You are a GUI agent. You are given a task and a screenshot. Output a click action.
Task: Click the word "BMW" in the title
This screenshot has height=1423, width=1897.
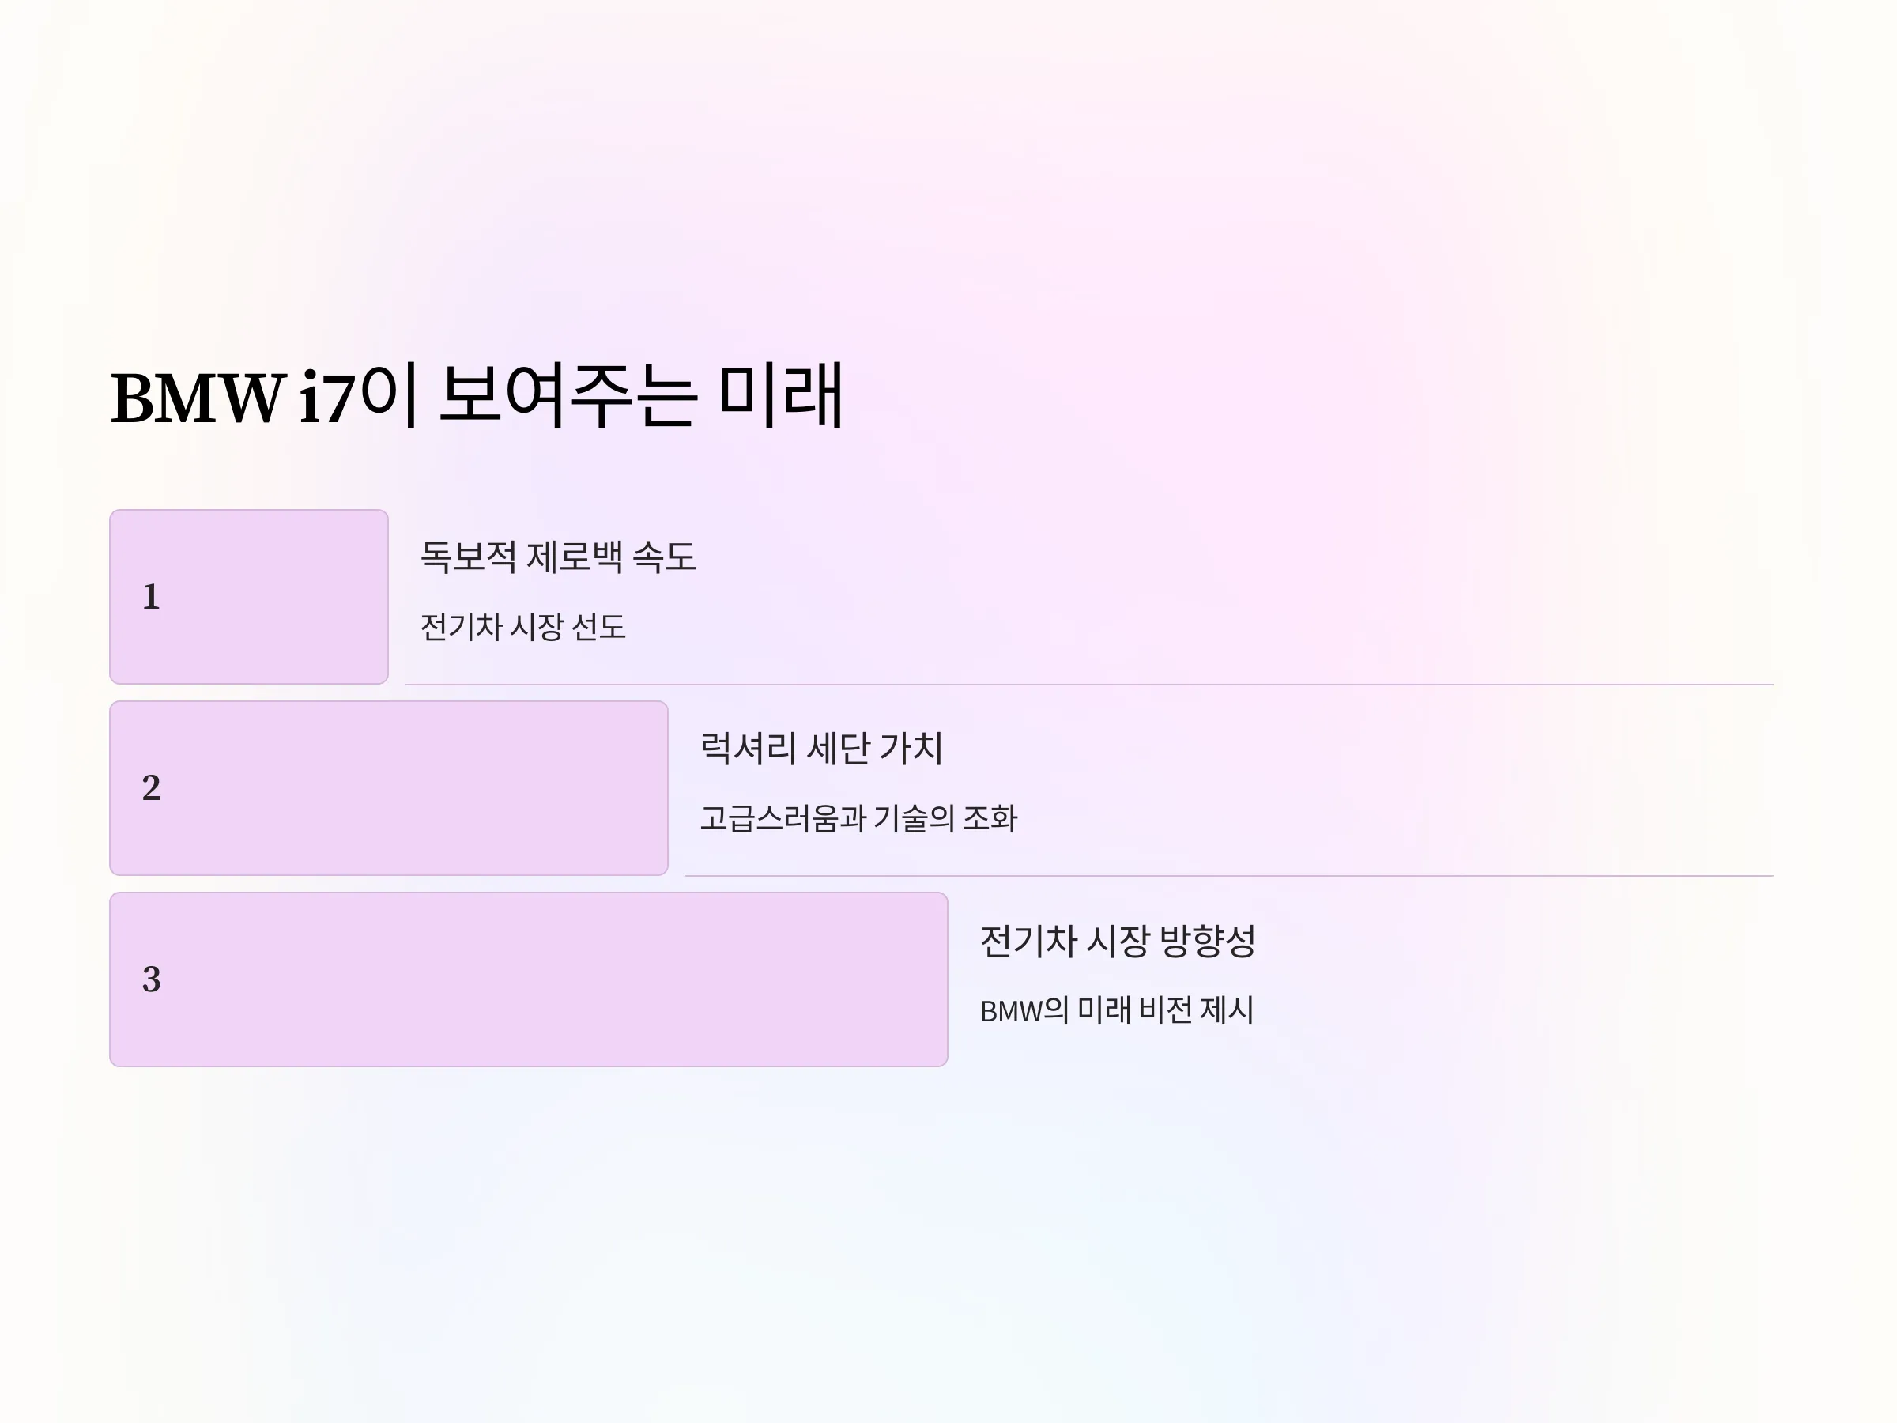pos(198,399)
